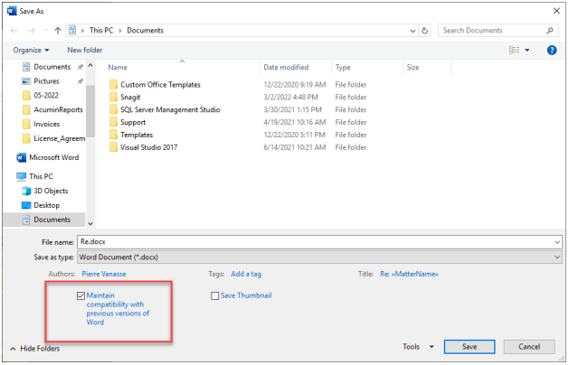Viewport: 569px width, 365px height.
Task: Refresh the Documents folder view
Action: [x=424, y=31]
